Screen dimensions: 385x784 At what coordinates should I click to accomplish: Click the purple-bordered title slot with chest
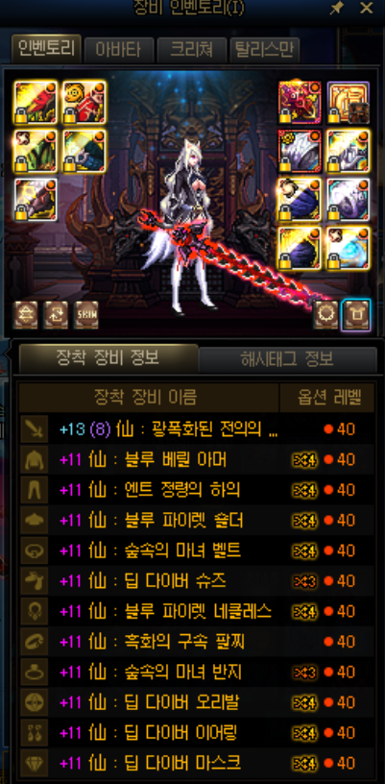pos(349,103)
